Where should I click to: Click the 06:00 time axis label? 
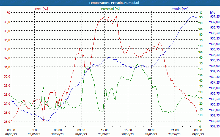[58, 130]
